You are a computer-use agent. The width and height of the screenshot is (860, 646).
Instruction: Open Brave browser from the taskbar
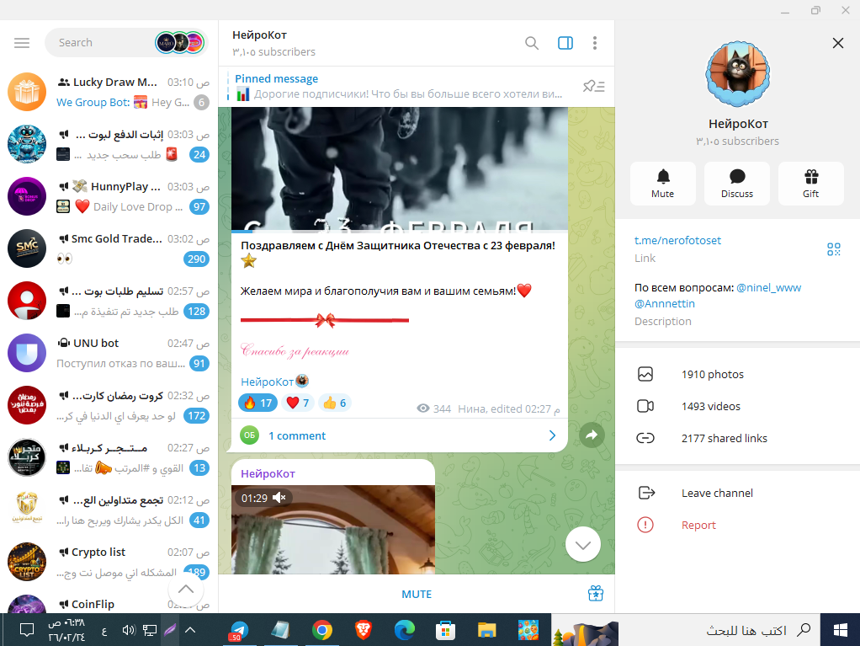click(363, 630)
